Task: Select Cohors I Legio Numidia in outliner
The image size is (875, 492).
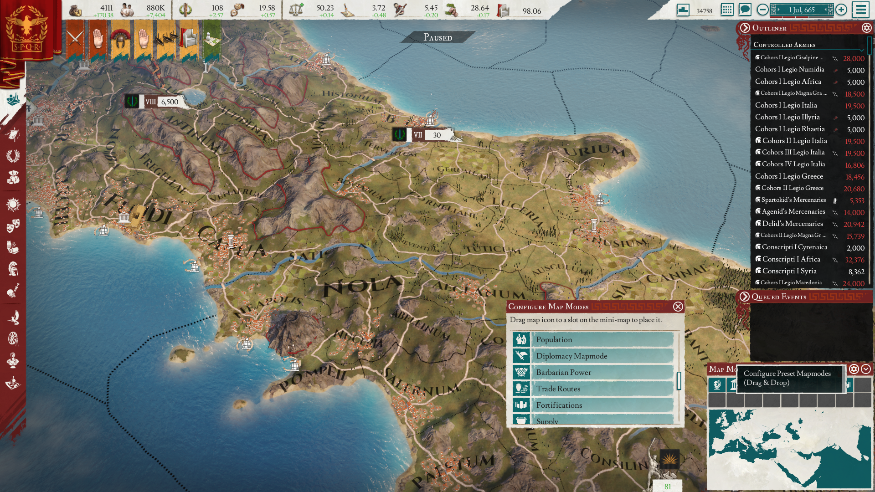Action: 809,70
